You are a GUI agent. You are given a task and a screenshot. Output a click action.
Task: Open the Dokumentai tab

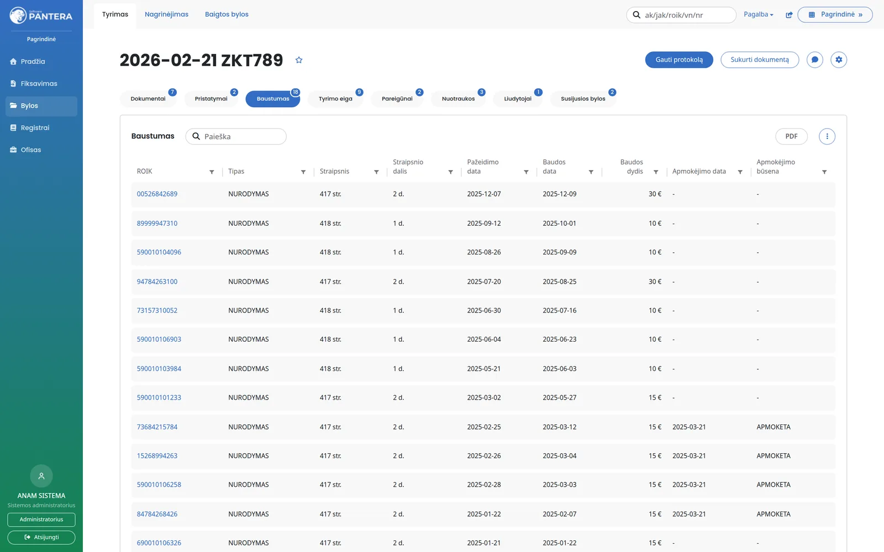point(148,99)
